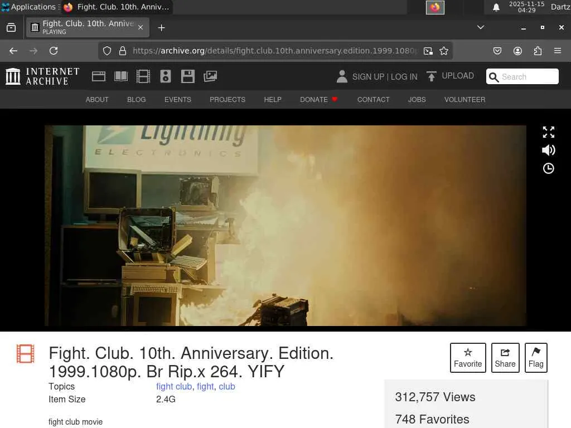Click the LOG IN link

(x=404, y=77)
